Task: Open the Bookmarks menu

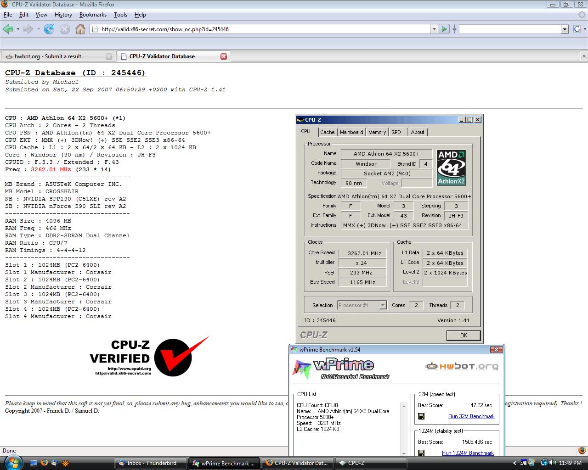Action: [x=93, y=15]
